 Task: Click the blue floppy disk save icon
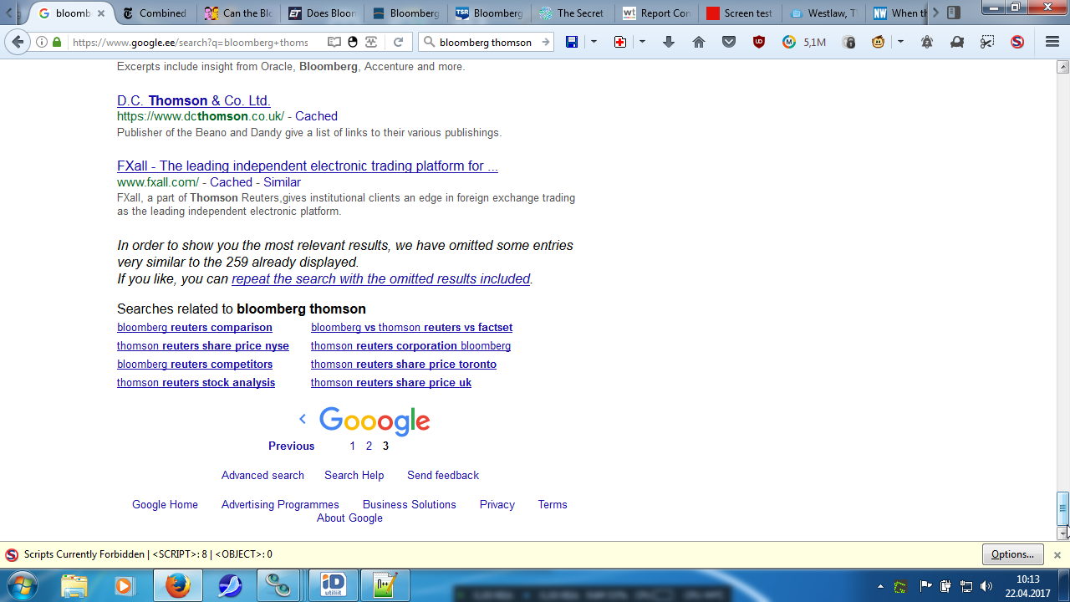click(572, 42)
